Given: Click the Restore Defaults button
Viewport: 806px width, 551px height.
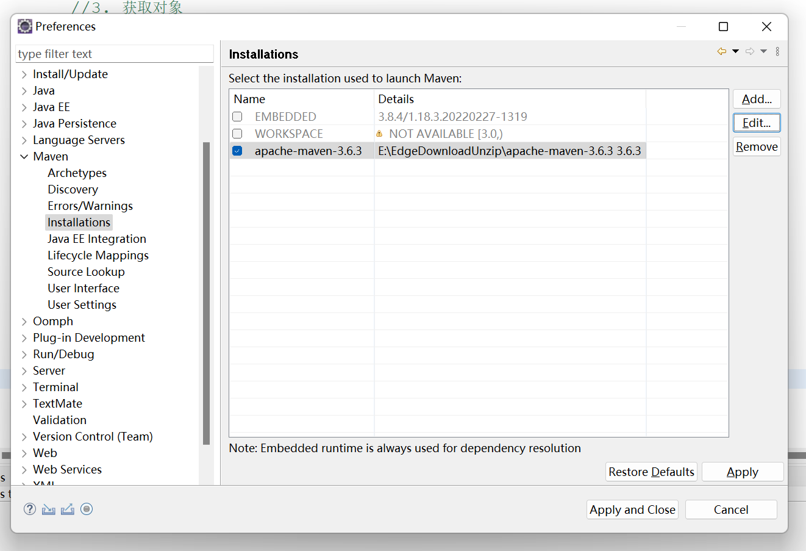Looking at the screenshot, I should (651, 472).
